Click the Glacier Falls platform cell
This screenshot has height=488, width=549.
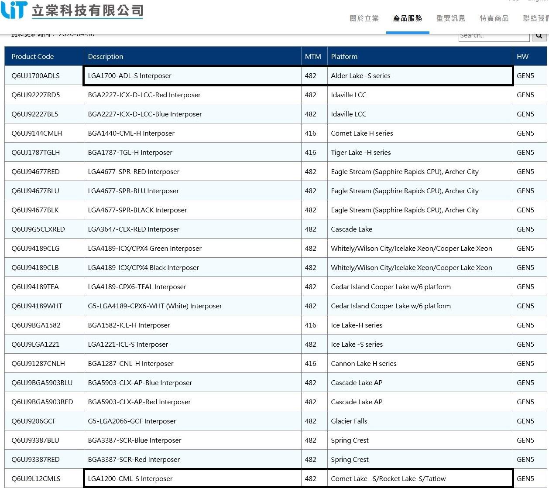coord(349,421)
